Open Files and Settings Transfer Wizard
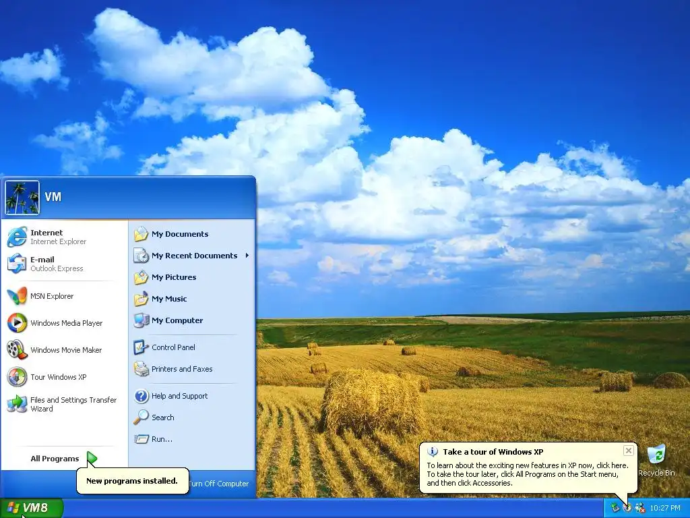This screenshot has height=518, width=690. pyautogui.click(x=64, y=404)
